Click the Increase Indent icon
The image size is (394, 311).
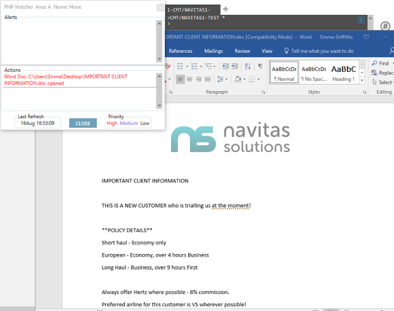tap(235, 67)
